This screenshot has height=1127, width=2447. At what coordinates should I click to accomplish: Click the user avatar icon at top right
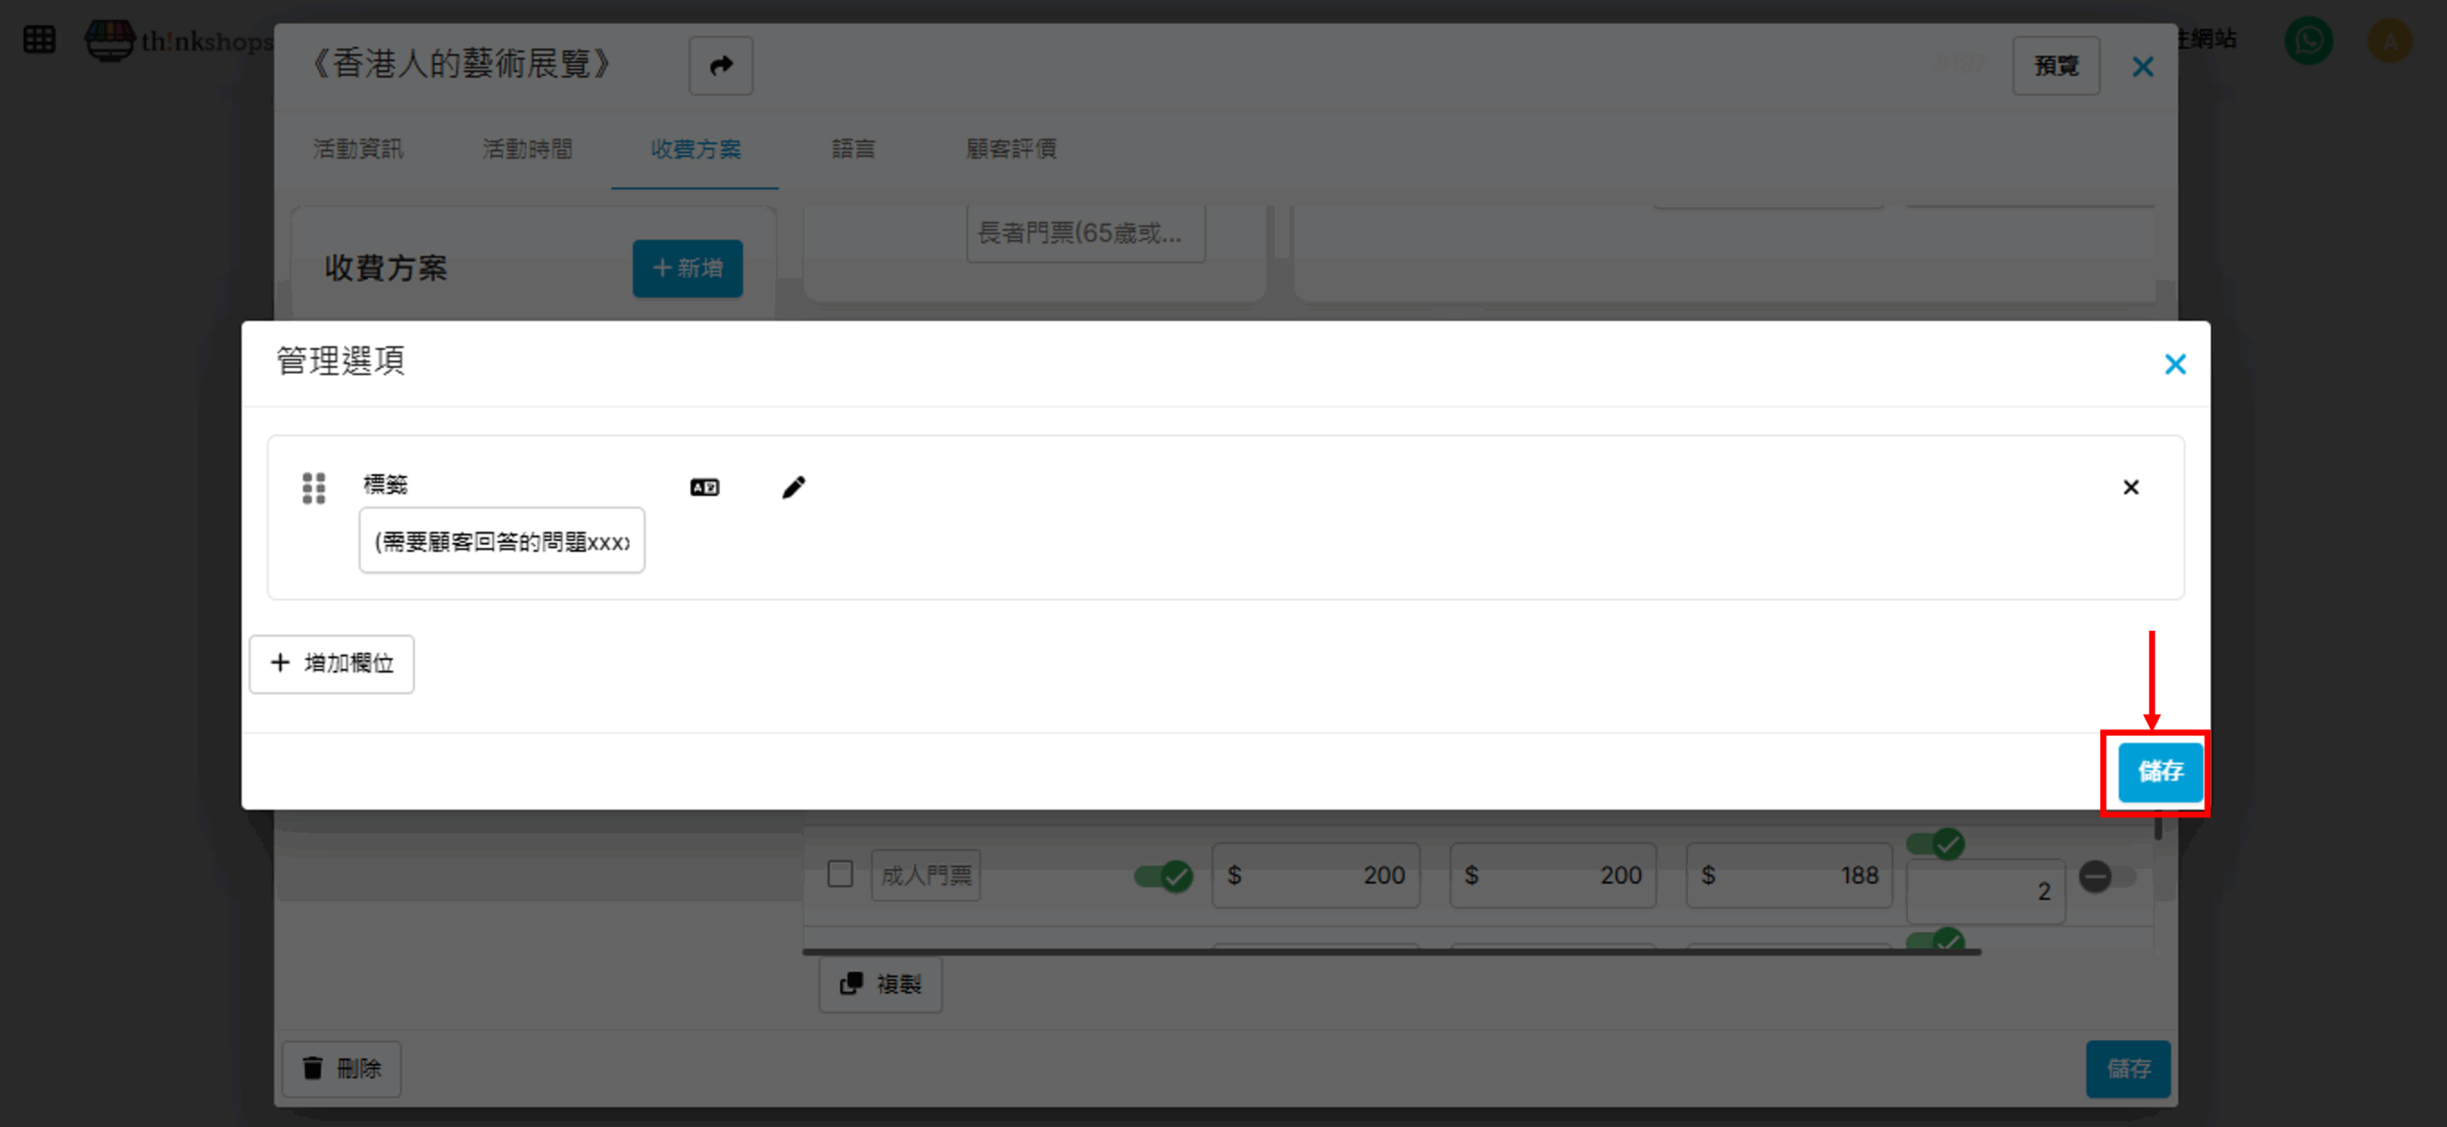2389,40
